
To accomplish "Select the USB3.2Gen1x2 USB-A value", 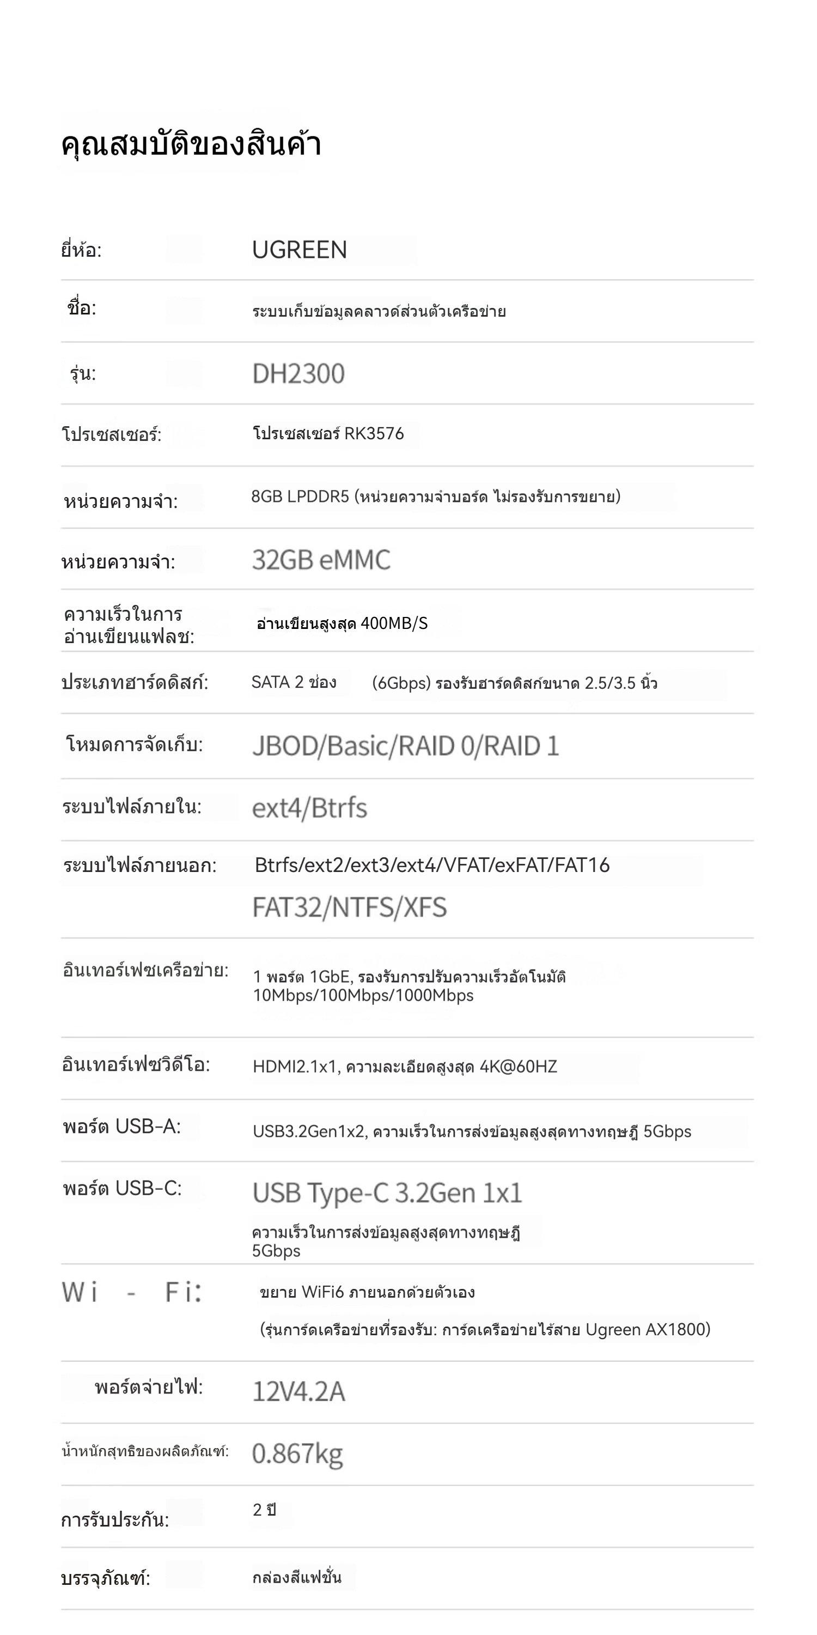I will [x=472, y=1131].
